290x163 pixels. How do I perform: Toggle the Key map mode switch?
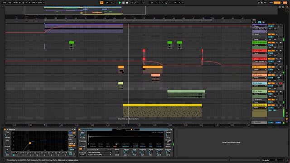[x=265, y=3]
